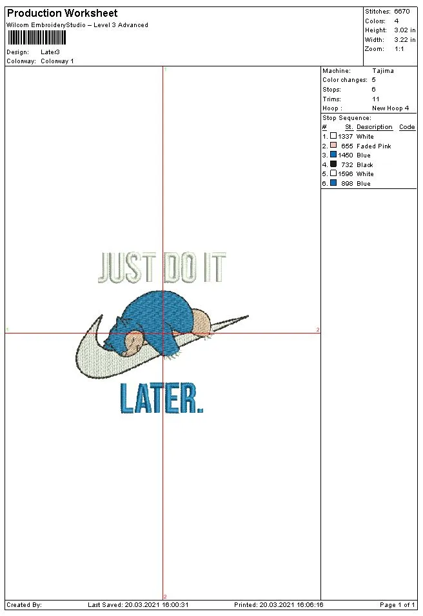423x616 pixels.
Task: Click the Faded Pink color swatch
Action: click(333, 145)
